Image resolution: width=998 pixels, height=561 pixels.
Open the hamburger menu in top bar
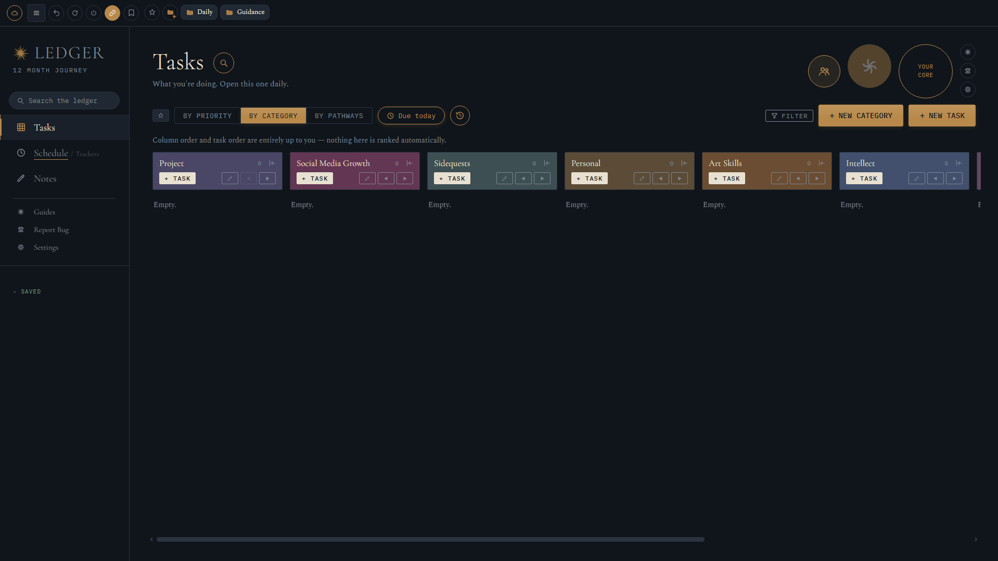36,13
